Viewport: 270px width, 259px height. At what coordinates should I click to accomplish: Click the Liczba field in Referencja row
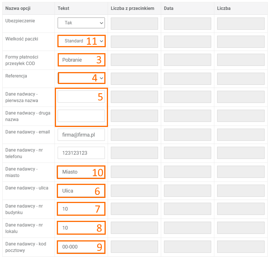(x=241, y=79)
